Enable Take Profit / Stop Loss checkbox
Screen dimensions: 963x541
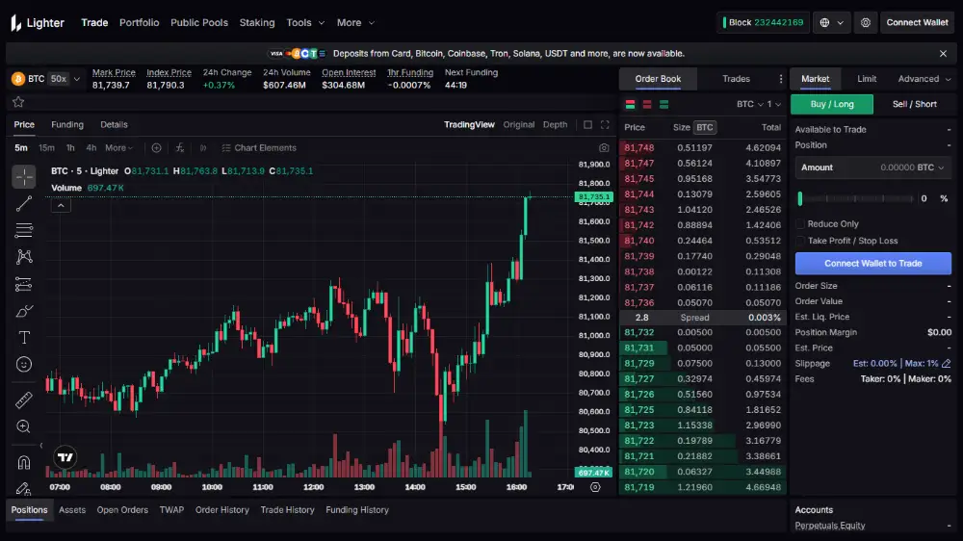[x=799, y=241]
